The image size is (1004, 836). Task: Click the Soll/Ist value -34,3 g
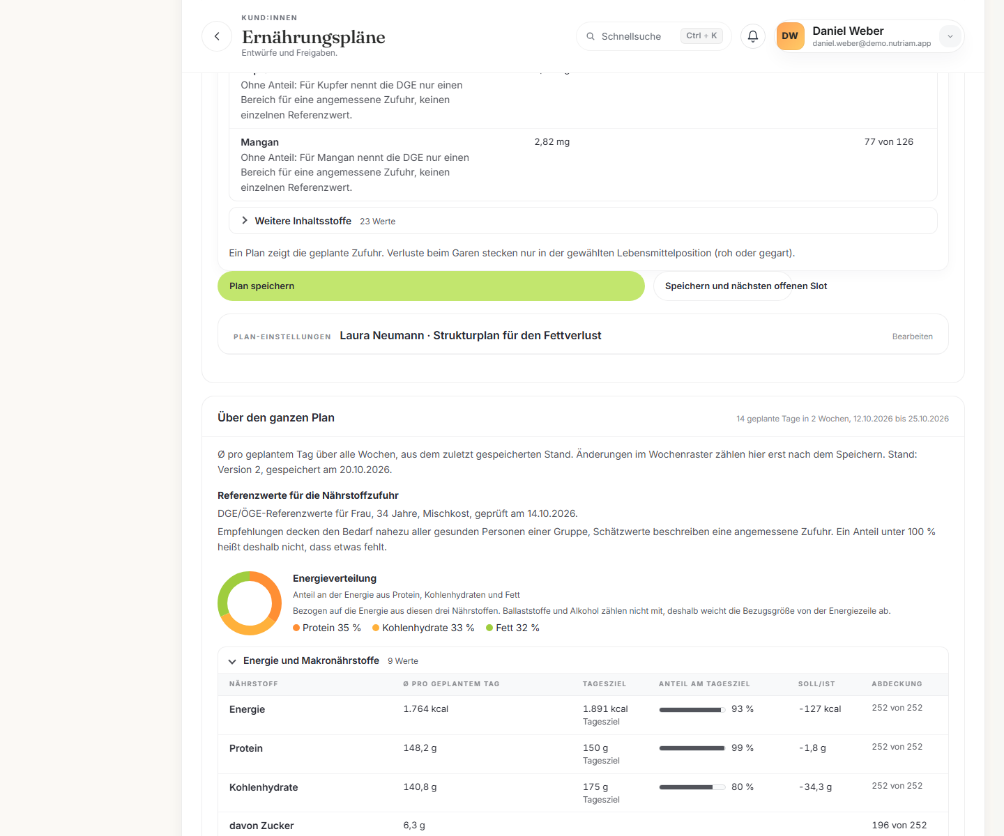(816, 787)
